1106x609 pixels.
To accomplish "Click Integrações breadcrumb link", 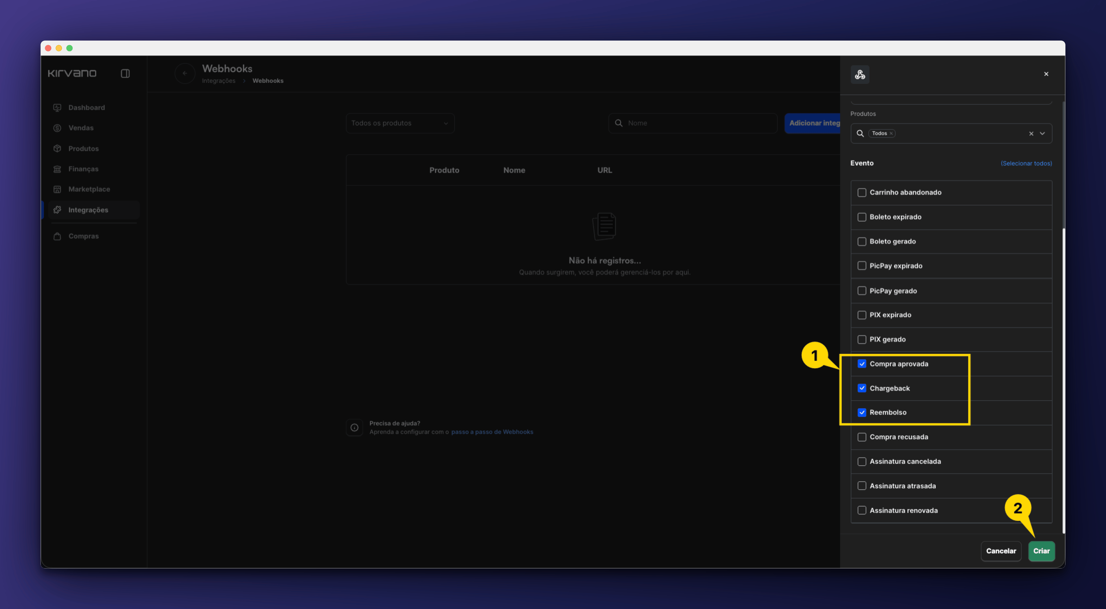I will coord(219,81).
